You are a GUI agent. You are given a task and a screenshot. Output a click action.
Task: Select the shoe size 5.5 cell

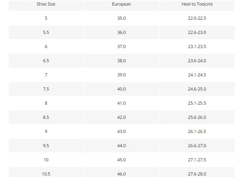pyautogui.click(x=46, y=32)
